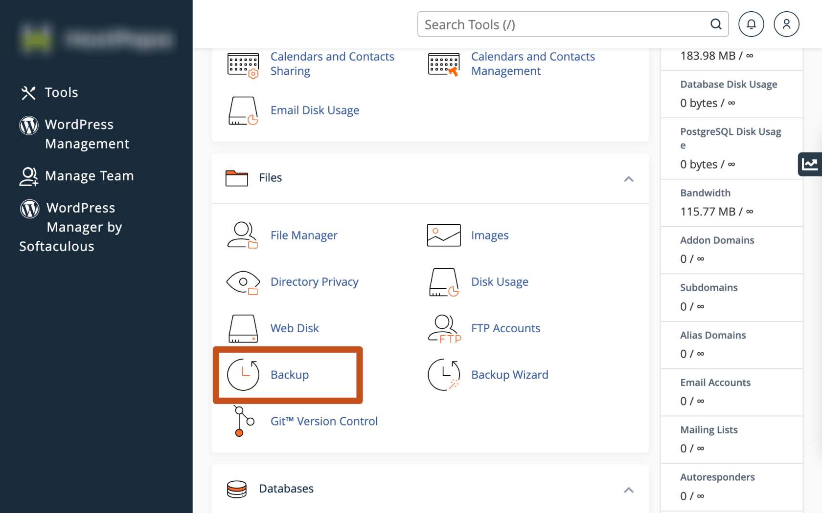822x513 pixels.
Task: Open the File Manager tool
Action: tap(304, 235)
